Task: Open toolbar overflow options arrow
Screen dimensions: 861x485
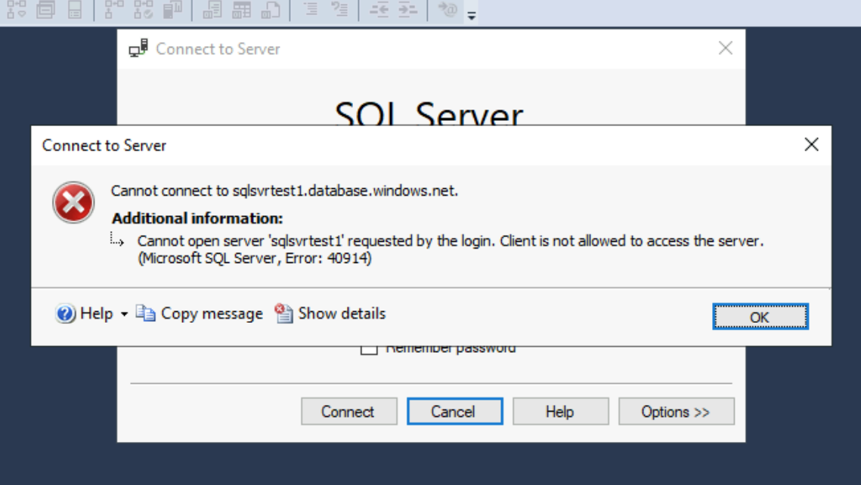Action: tap(471, 16)
